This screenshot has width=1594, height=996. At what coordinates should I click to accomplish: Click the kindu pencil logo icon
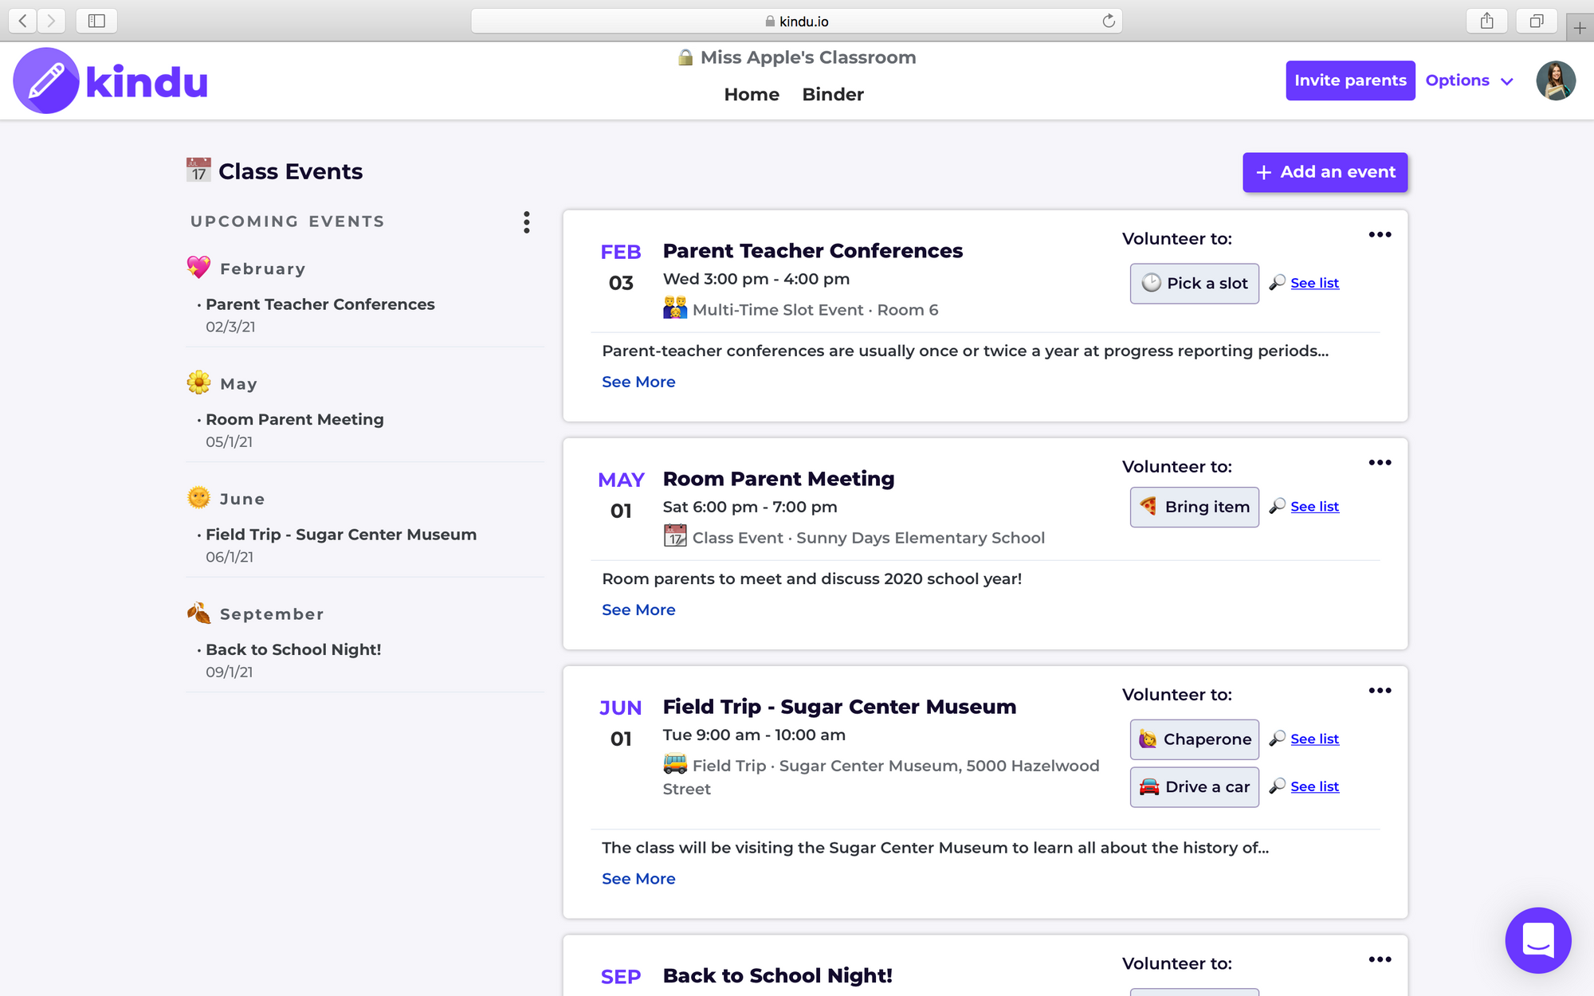click(x=46, y=80)
